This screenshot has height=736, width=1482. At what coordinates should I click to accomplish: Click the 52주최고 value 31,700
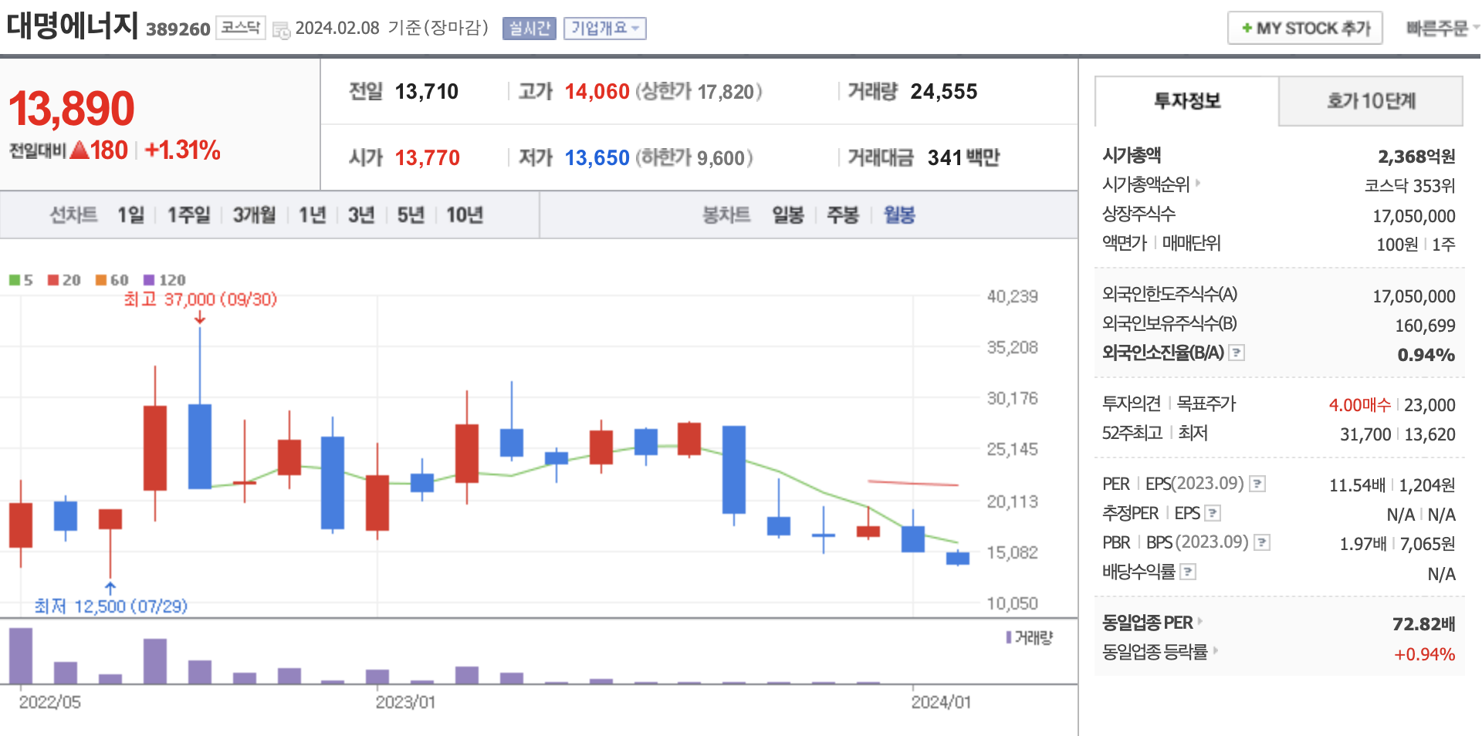click(1365, 434)
